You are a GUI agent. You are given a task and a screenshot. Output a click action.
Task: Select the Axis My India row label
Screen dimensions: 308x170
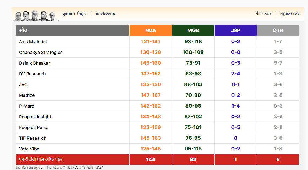tap(33, 42)
